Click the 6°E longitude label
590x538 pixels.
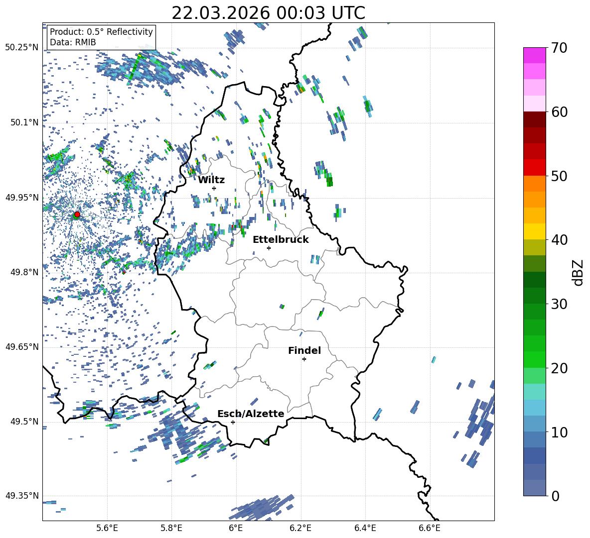[236, 528]
